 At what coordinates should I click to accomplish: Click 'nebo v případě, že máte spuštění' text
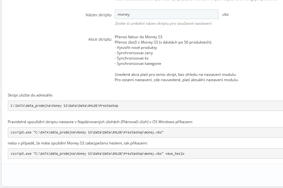[x=78, y=143]
